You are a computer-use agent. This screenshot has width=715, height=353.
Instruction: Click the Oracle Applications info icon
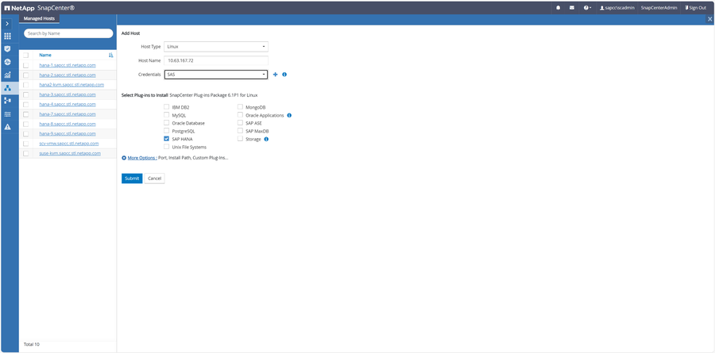click(289, 115)
